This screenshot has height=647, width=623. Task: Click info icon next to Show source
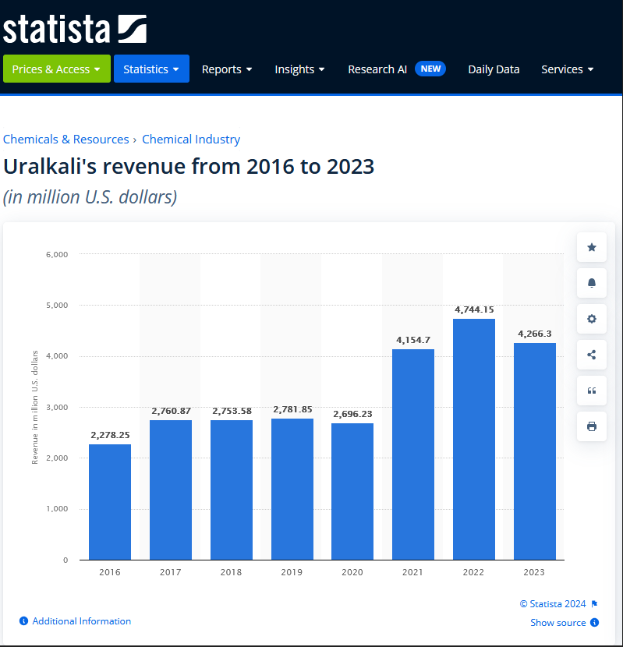coord(594,622)
